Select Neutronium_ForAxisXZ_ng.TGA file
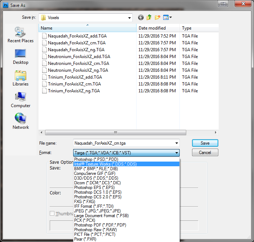Viewport: 254px width, 242px height. [x=78, y=70]
